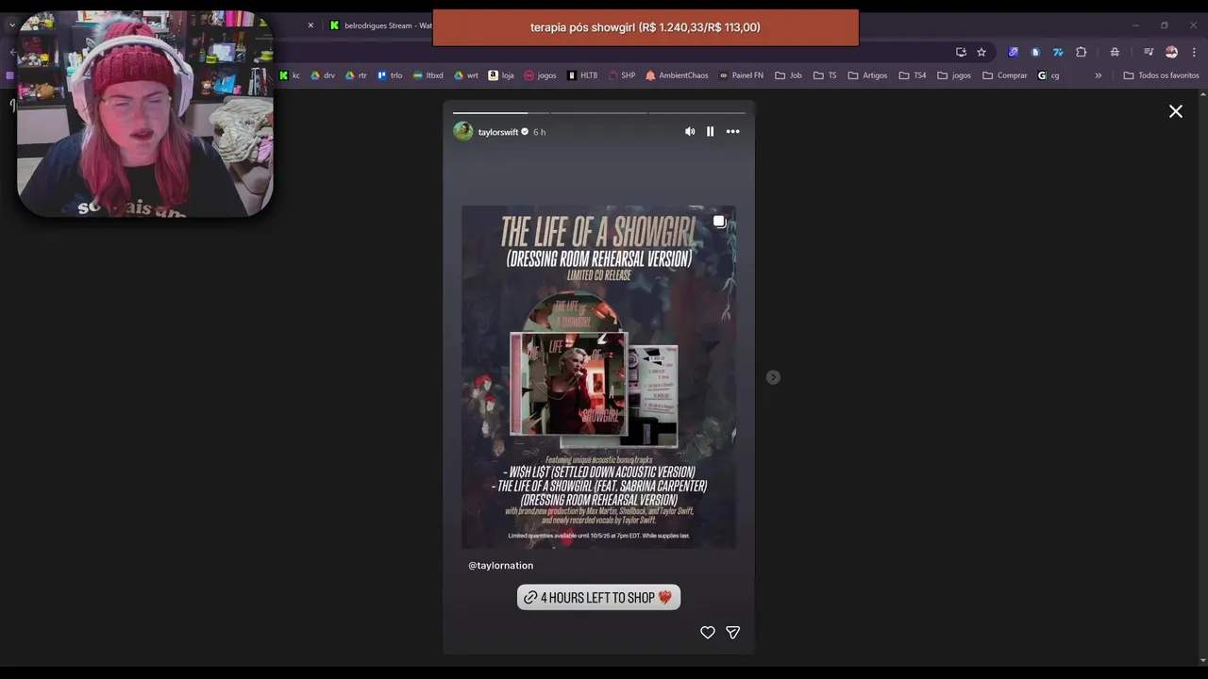This screenshot has height=679, width=1208.
Task: Jump to second story progress segment
Action: 598,112
